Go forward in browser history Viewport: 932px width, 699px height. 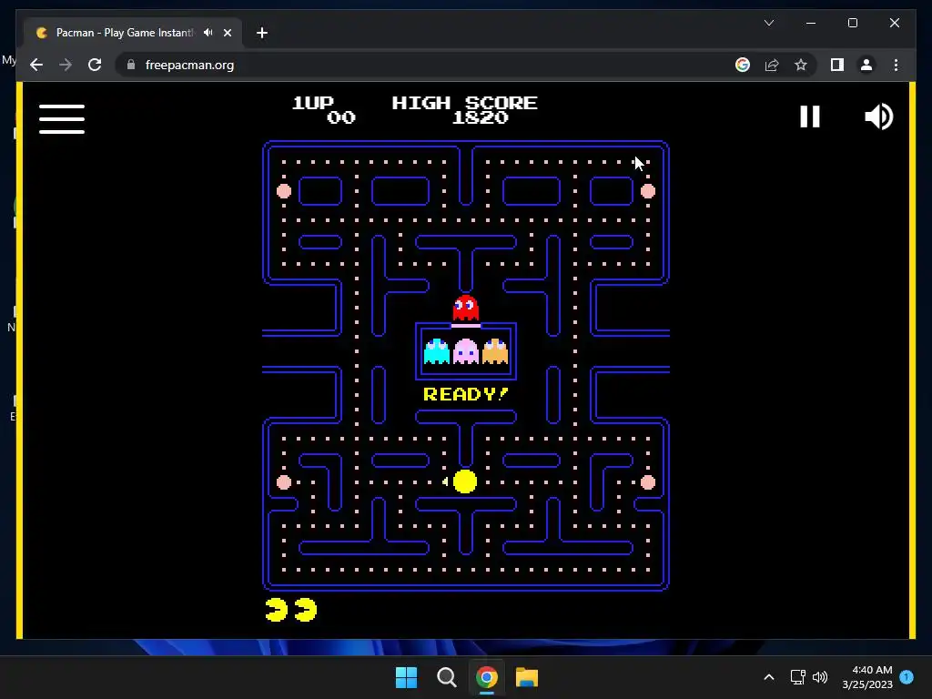[x=66, y=65]
